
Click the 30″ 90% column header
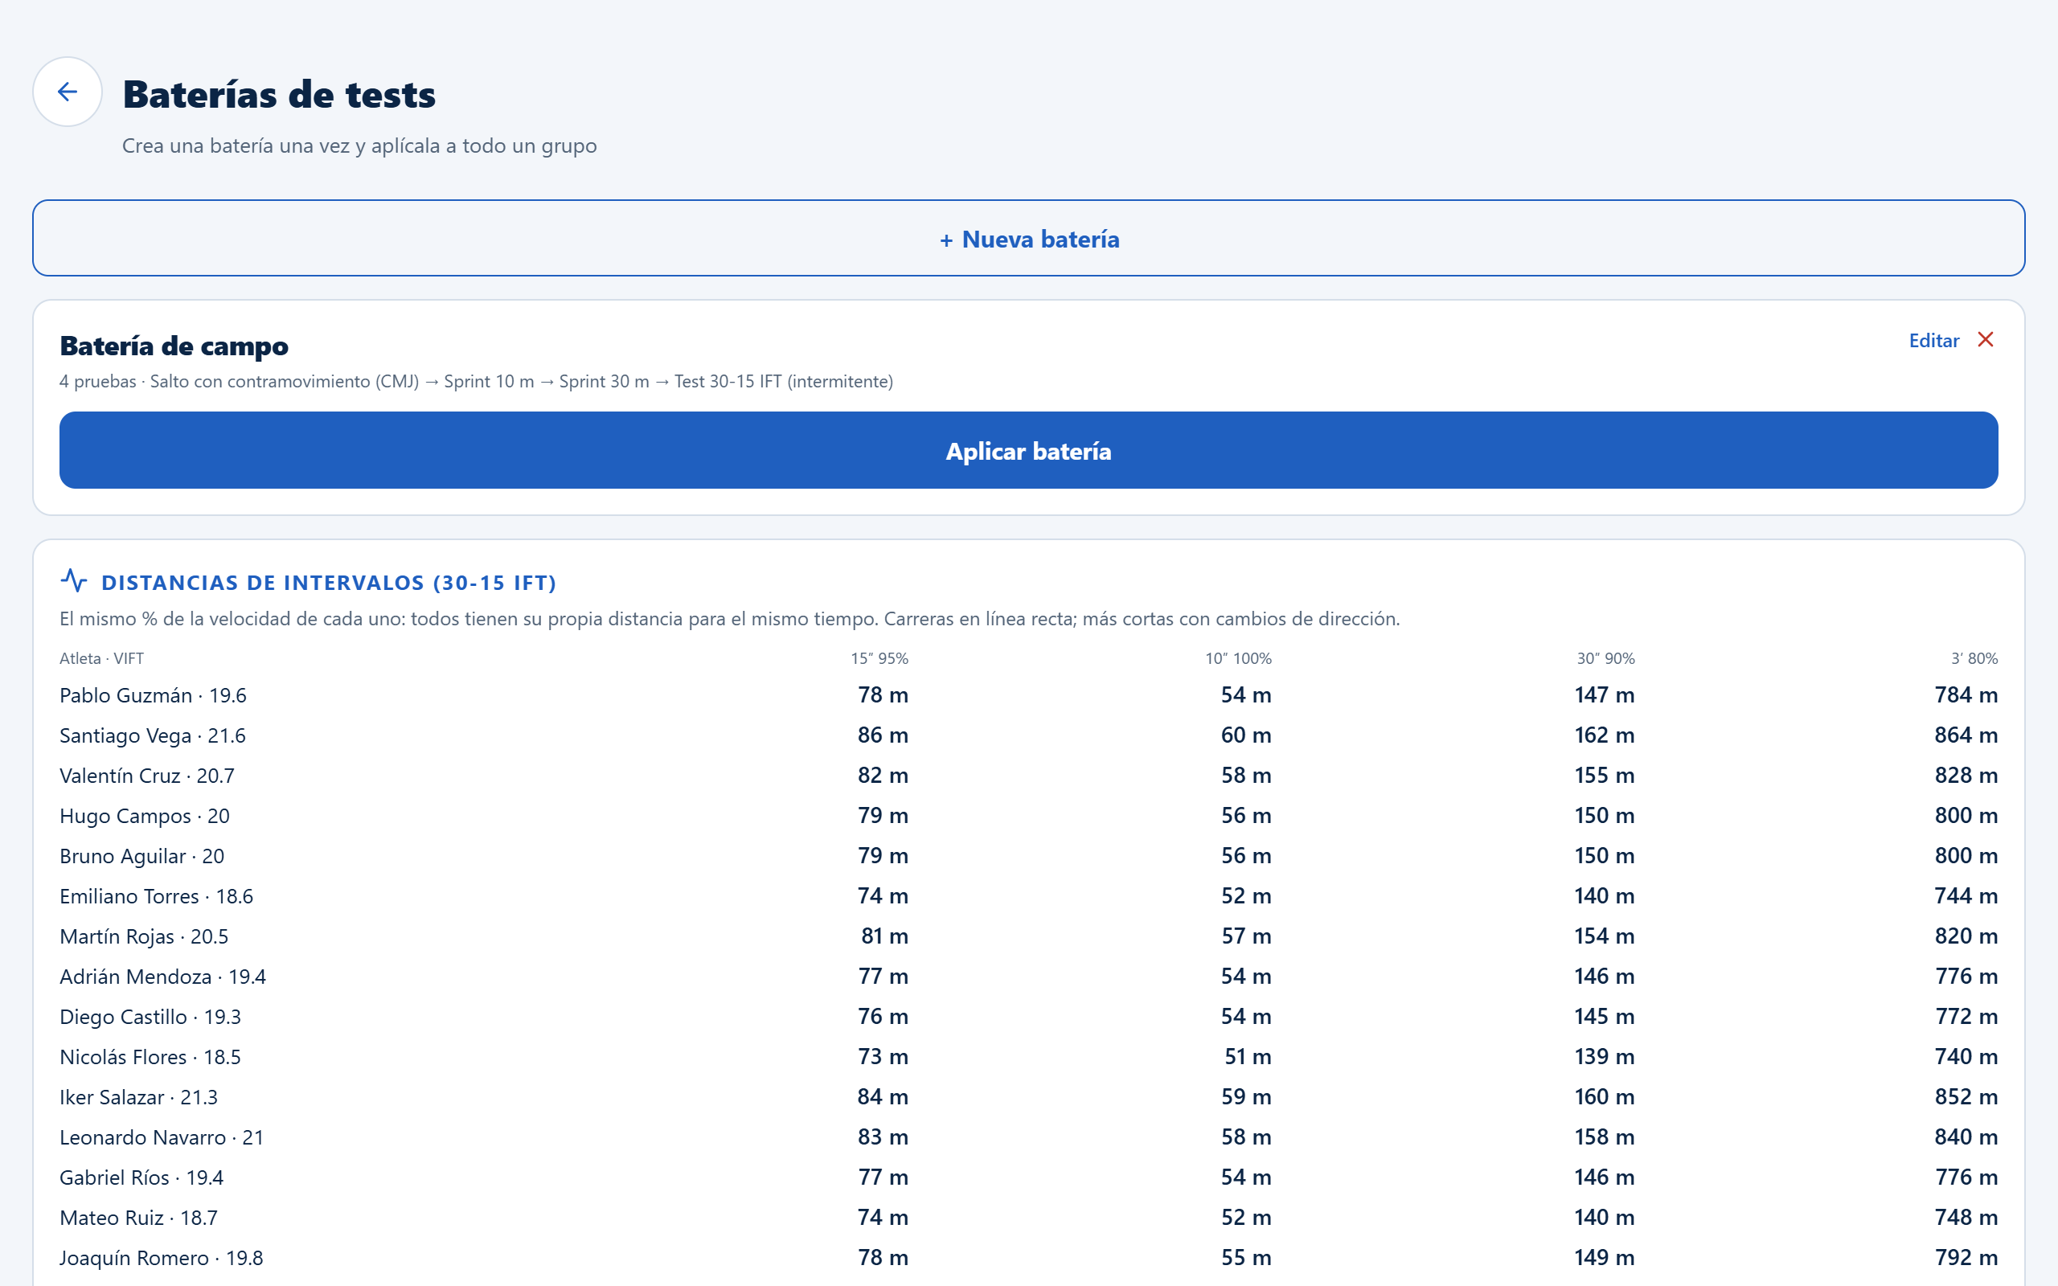point(1605,658)
